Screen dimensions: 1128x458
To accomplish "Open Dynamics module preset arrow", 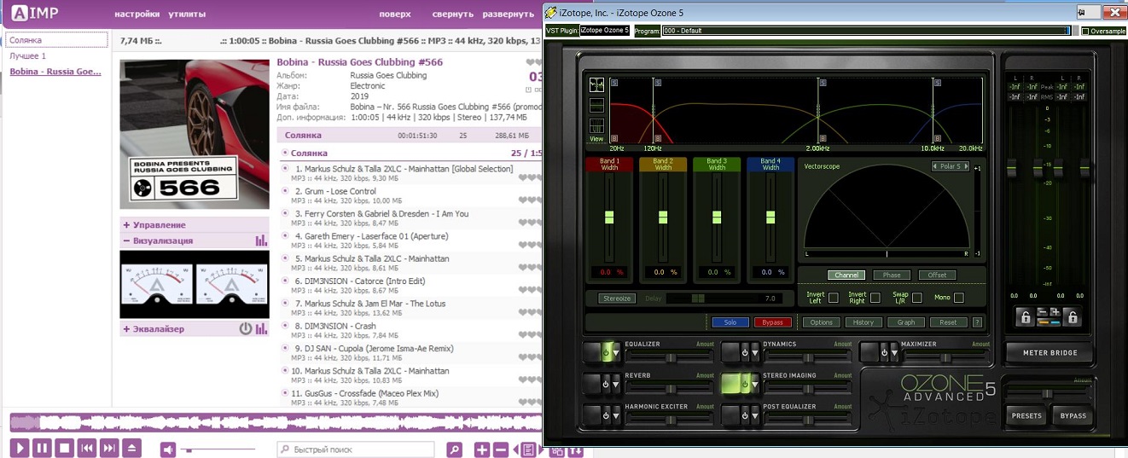I will (x=755, y=352).
